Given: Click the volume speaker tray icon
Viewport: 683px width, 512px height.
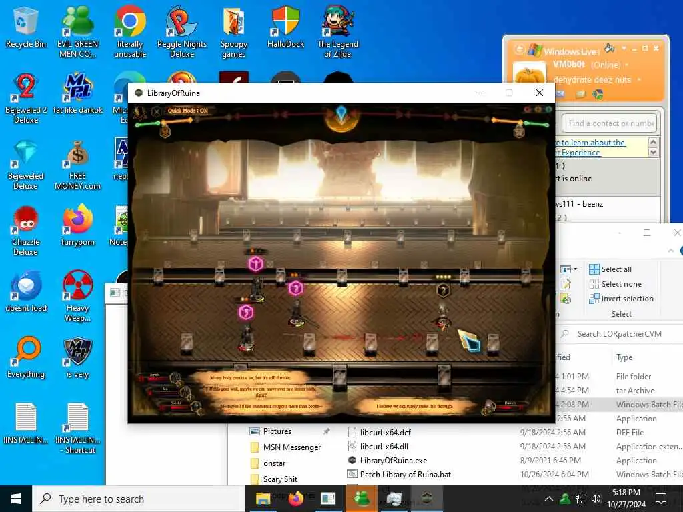Looking at the screenshot, I should [x=596, y=499].
